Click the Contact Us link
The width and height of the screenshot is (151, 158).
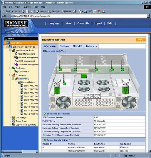pos(83,23)
